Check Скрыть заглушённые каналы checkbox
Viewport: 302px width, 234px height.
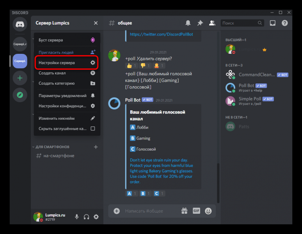coord(92,129)
